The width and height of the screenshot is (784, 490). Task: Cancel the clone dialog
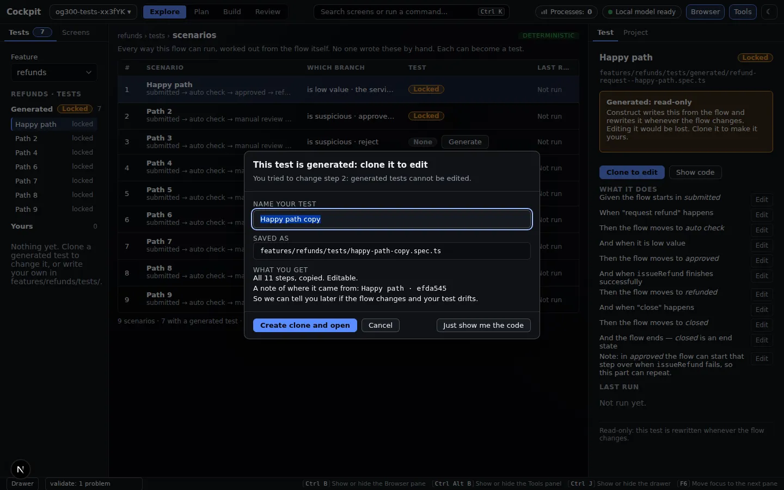point(380,325)
